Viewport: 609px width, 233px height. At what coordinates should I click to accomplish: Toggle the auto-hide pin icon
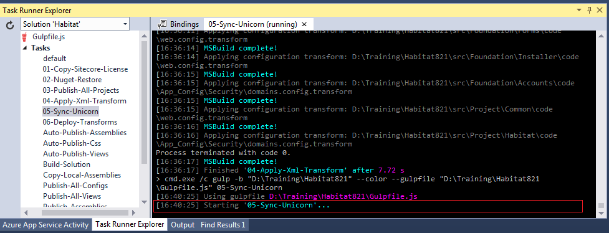(x=590, y=10)
